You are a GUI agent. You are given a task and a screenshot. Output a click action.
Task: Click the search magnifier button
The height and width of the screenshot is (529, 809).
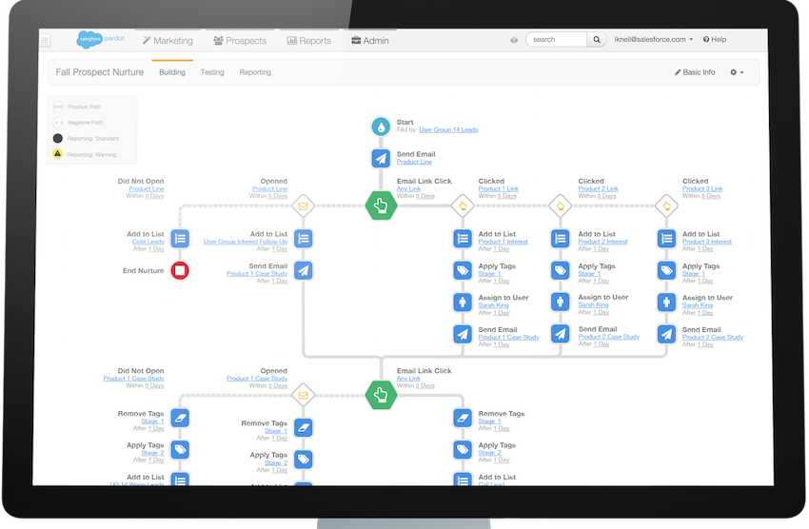(x=597, y=40)
